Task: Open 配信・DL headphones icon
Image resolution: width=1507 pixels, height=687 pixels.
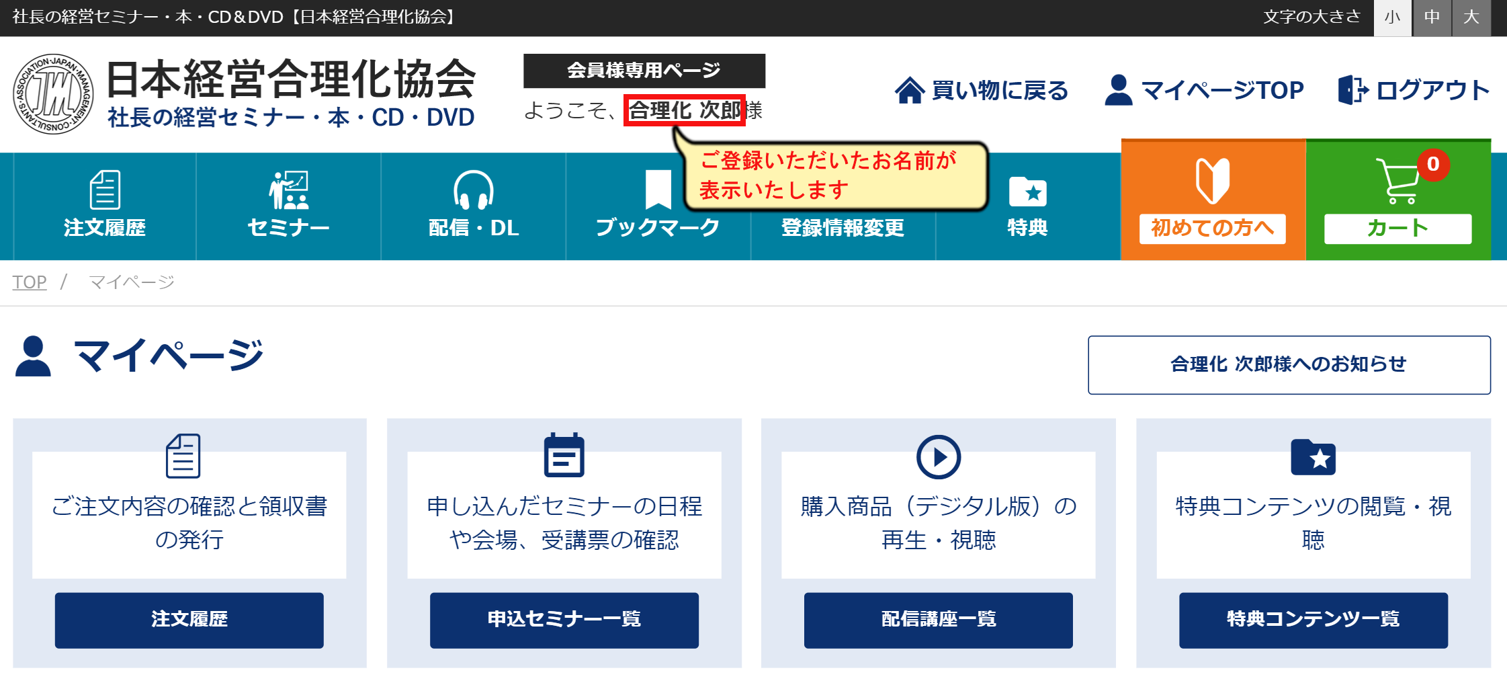Action: point(474,190)
